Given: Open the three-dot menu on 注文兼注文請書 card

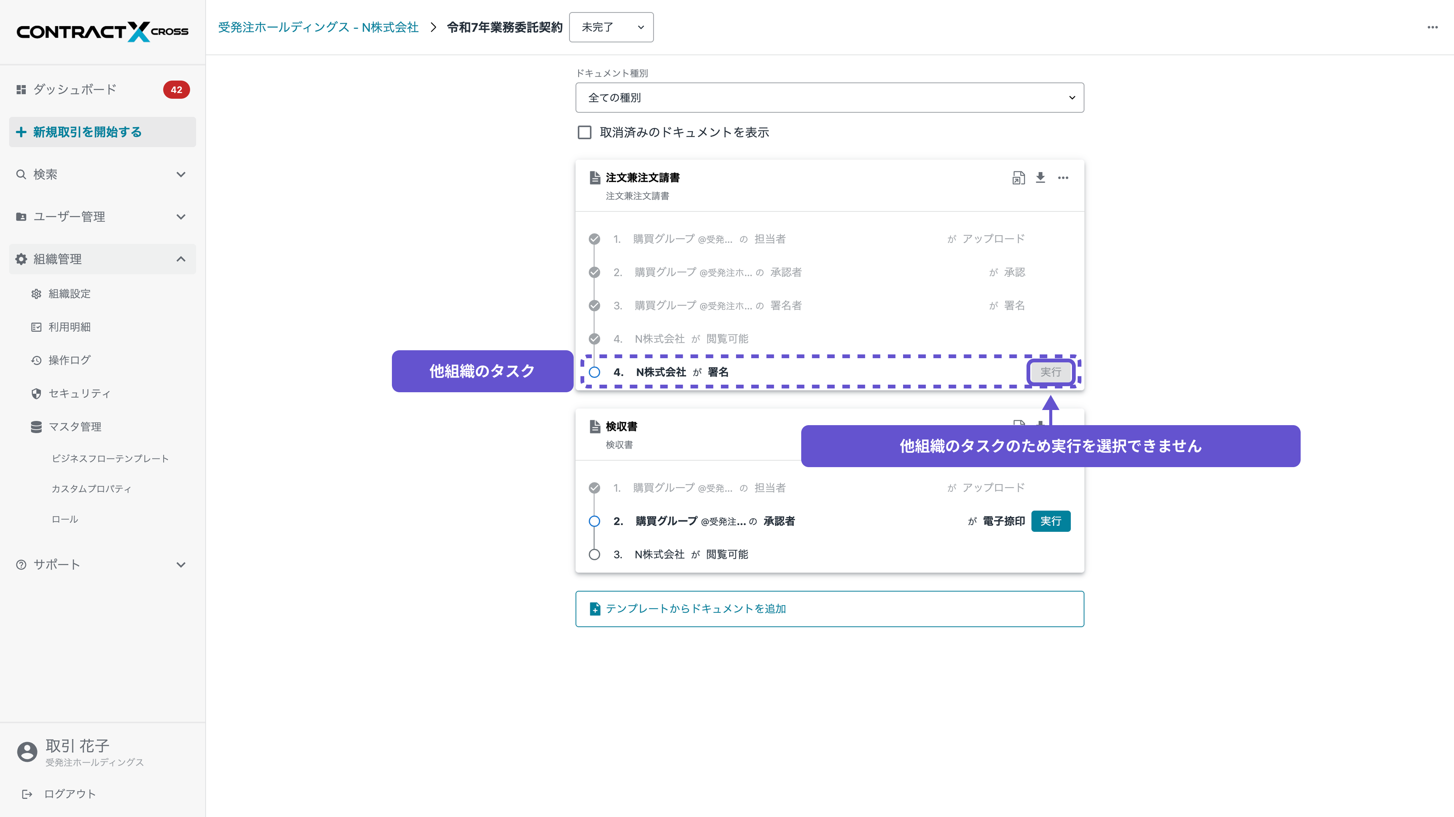Looking at the screenshot, I should 1063,178.
